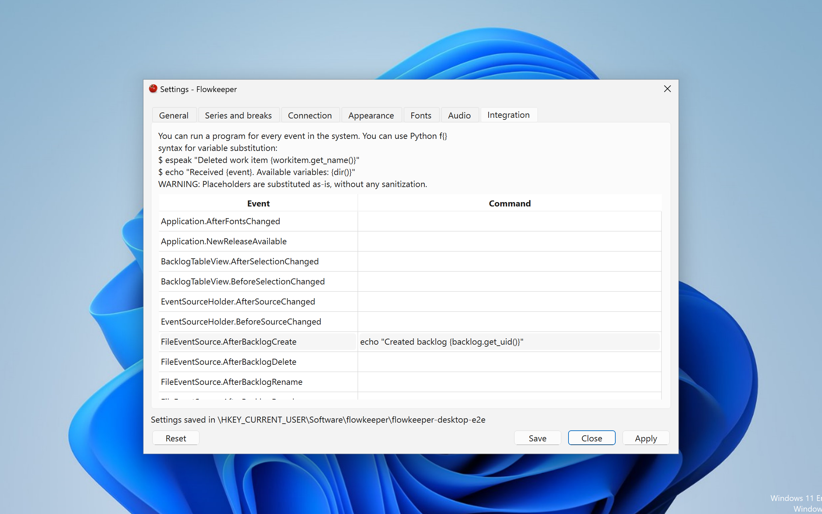Click command cell for EventSourceHolder.AfterSourceChanged

(x=510, y=302)
